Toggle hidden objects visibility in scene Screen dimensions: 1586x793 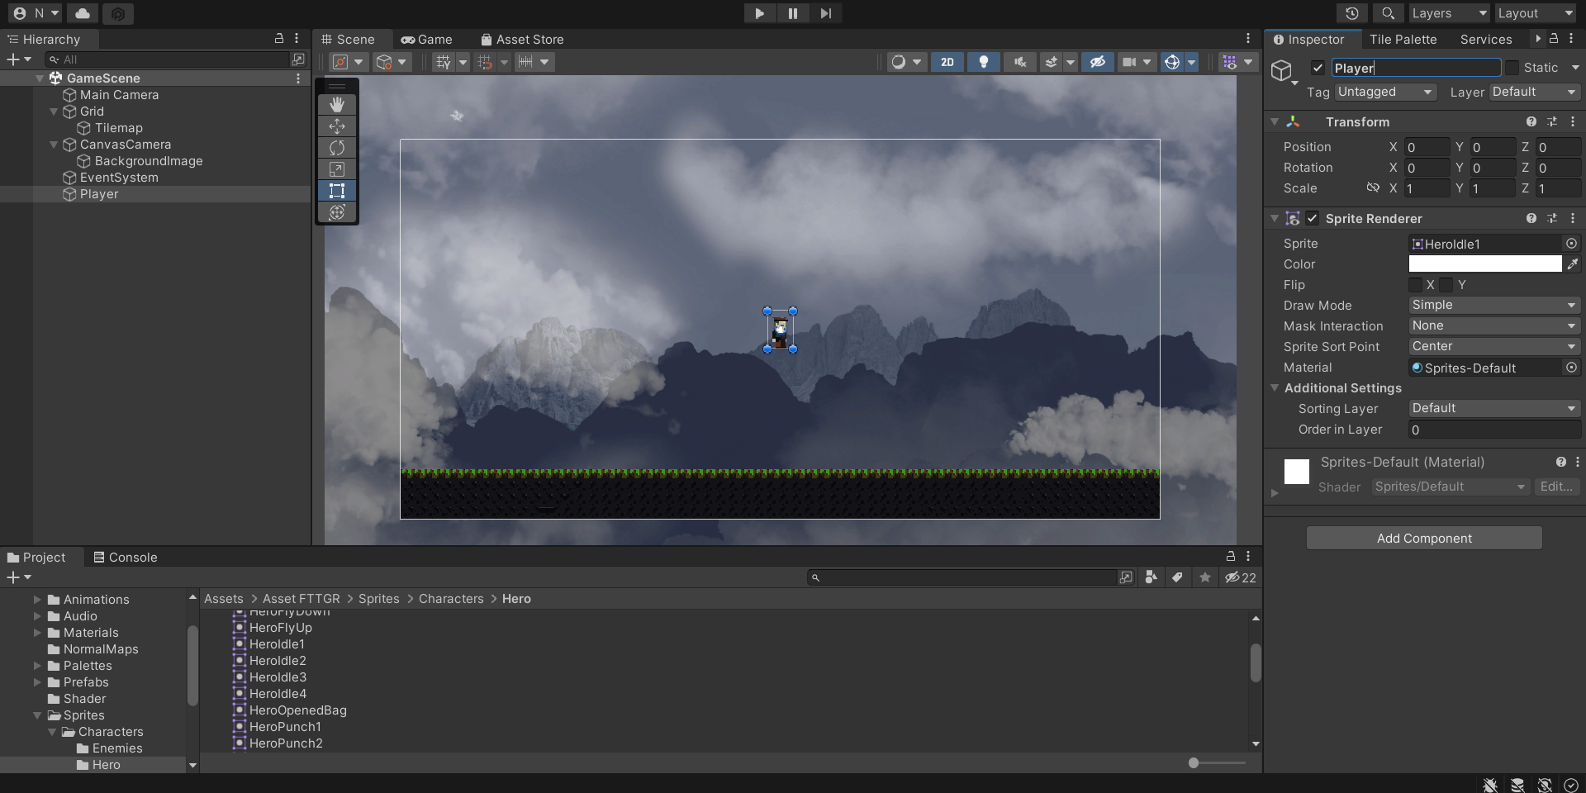tap(1097, 62)
